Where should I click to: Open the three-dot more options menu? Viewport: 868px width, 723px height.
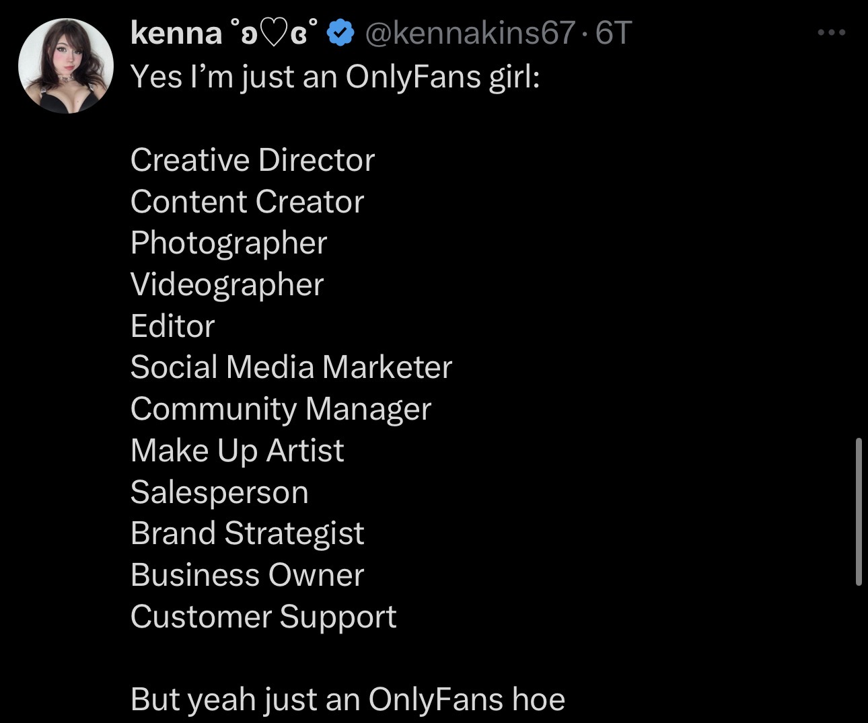(832, 32)
